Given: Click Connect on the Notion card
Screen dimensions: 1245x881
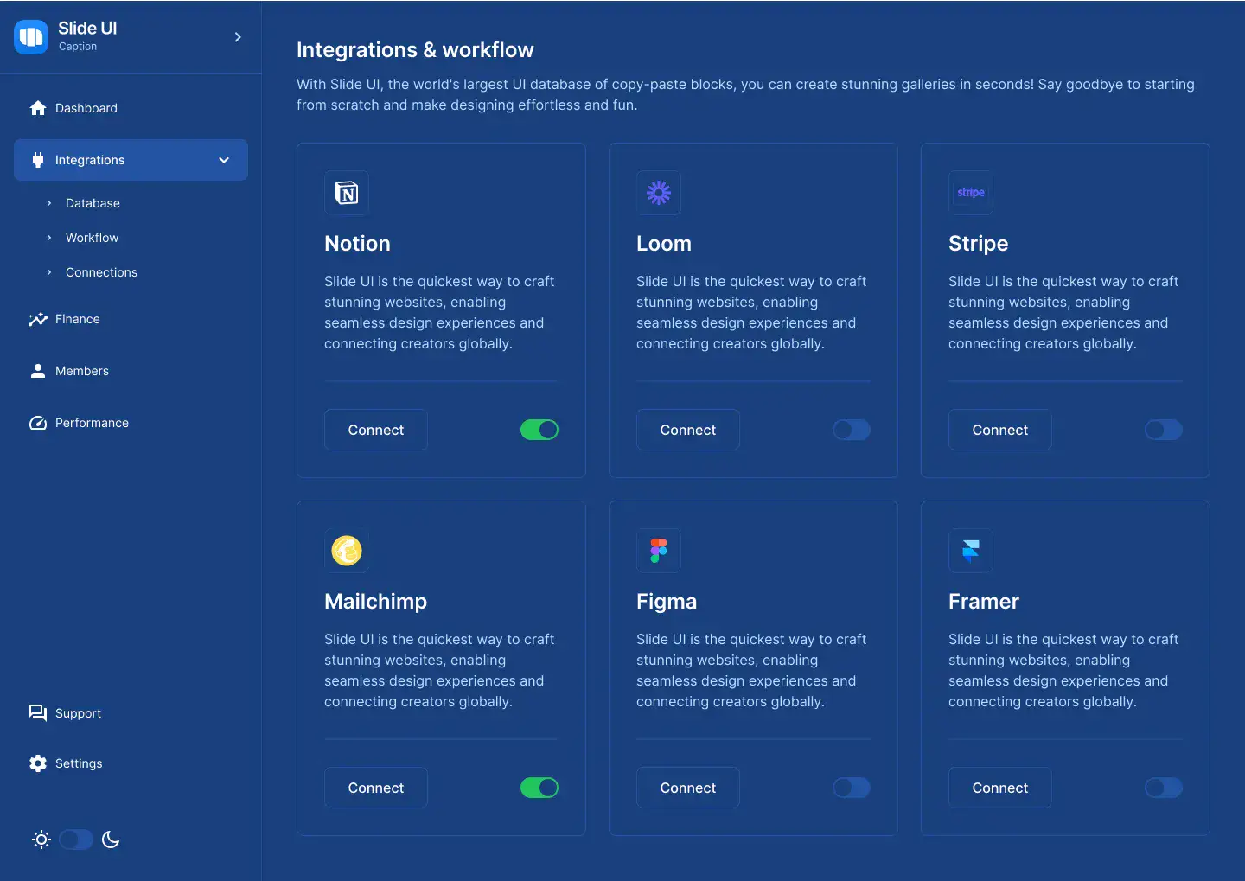Looking at the screenshot, I should click(x=376, y=430).
